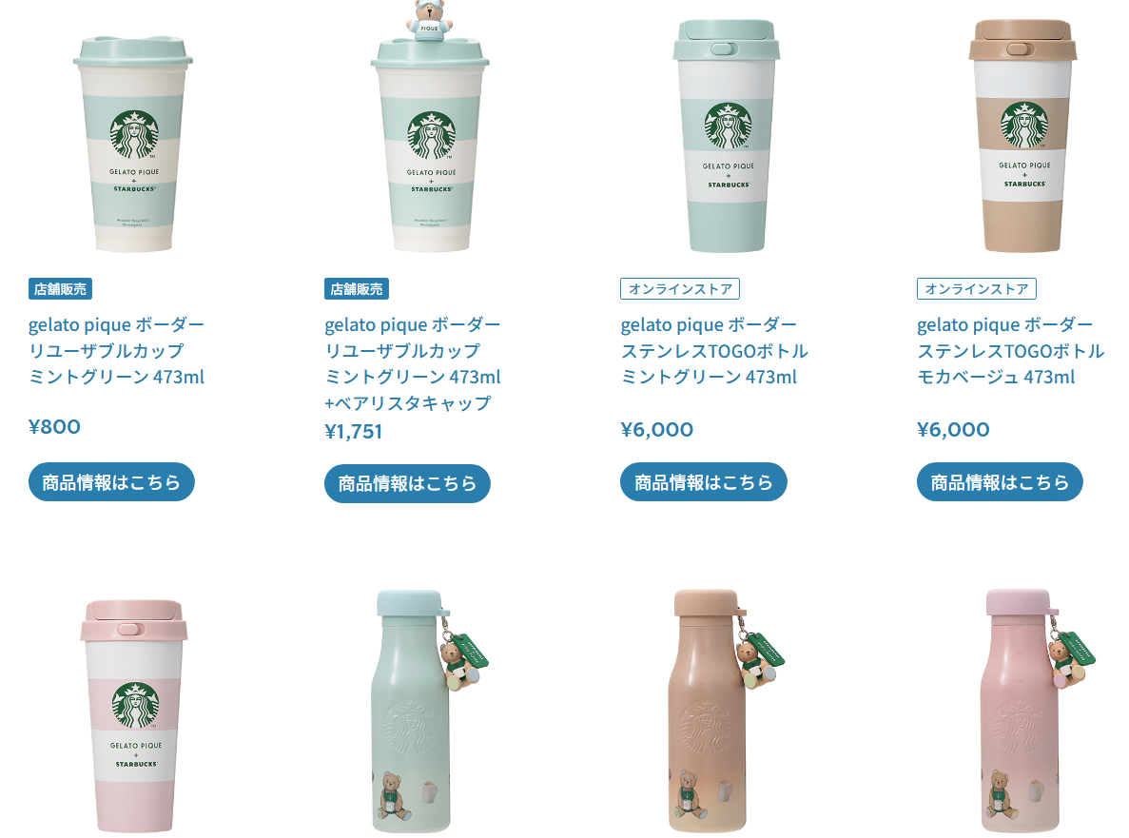
Task: Click 商品情報はこちら for mint green TOGO bottle
Action: [704, 481]
